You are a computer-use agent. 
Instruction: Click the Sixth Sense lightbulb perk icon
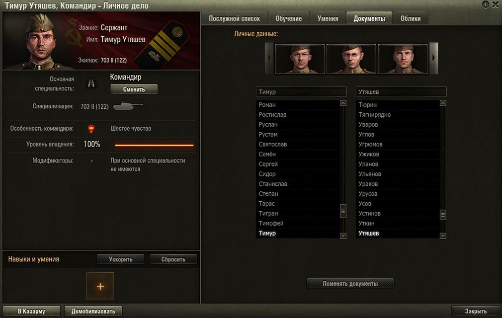pyautogui.click(x=91, y=129)
